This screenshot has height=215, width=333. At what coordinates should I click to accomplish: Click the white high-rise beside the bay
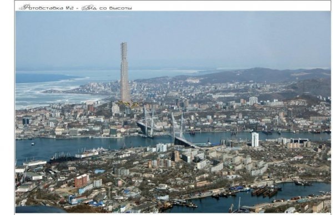(x=255, y=140)
